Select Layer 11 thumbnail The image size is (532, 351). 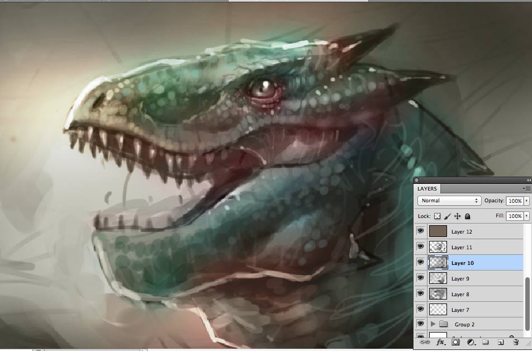pyautogui.click(x=438, y=247)
